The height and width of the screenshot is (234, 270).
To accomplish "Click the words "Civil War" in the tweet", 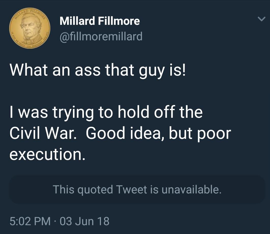I will pyautogui.click(x=43, y=133).
